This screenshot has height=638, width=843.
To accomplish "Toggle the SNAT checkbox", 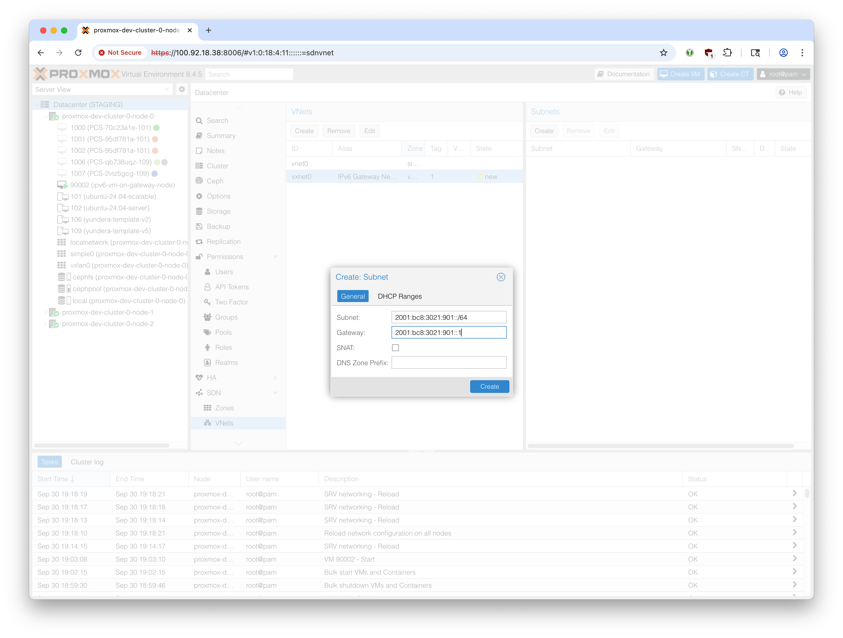I will (395, 347).
